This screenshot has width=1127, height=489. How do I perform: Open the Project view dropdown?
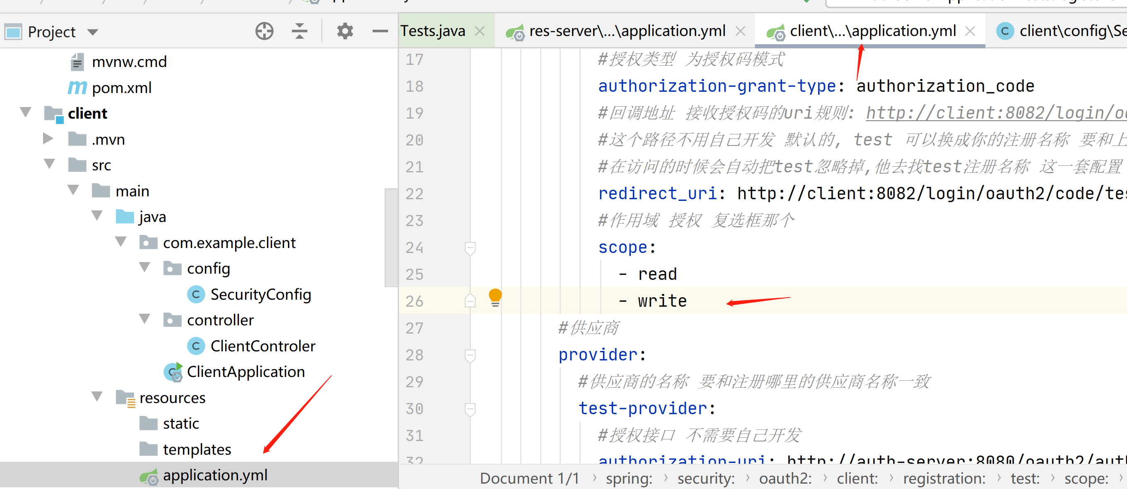click(x=92, y=32)
